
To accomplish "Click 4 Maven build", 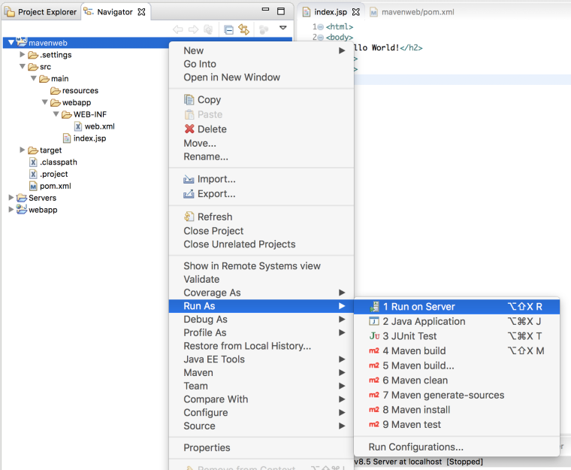I will [x=457, y=350].
